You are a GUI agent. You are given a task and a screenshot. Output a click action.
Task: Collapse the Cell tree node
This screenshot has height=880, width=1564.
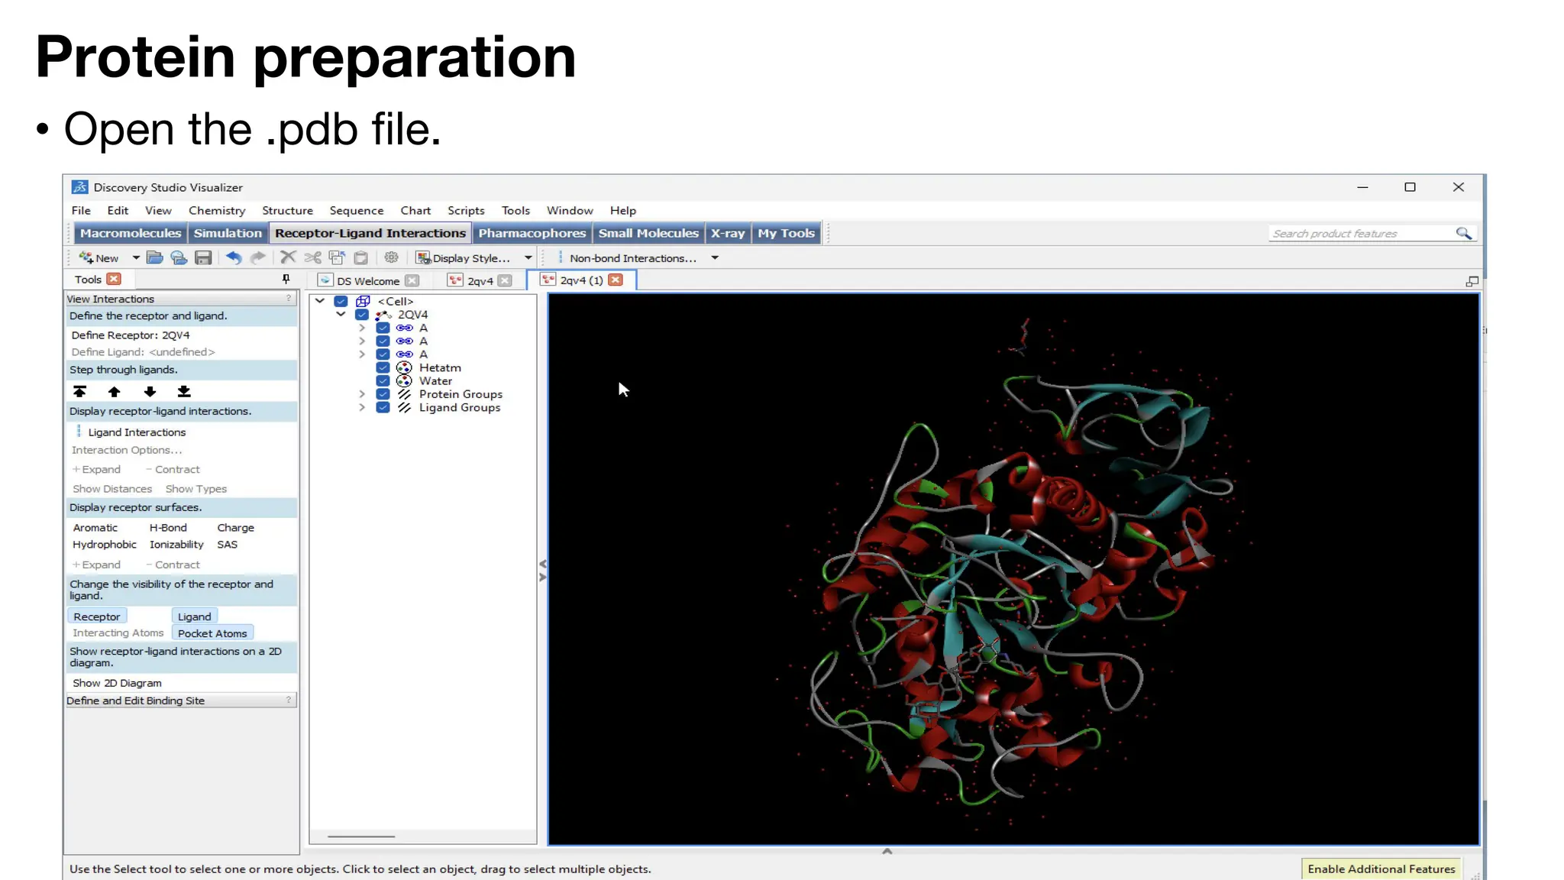[320, 301]
